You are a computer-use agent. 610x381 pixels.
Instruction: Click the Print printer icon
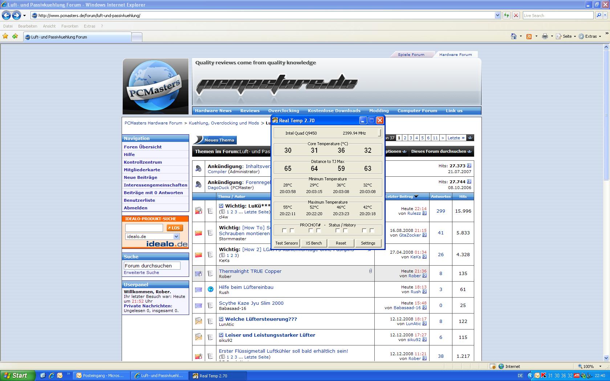(x=545, y=36)
